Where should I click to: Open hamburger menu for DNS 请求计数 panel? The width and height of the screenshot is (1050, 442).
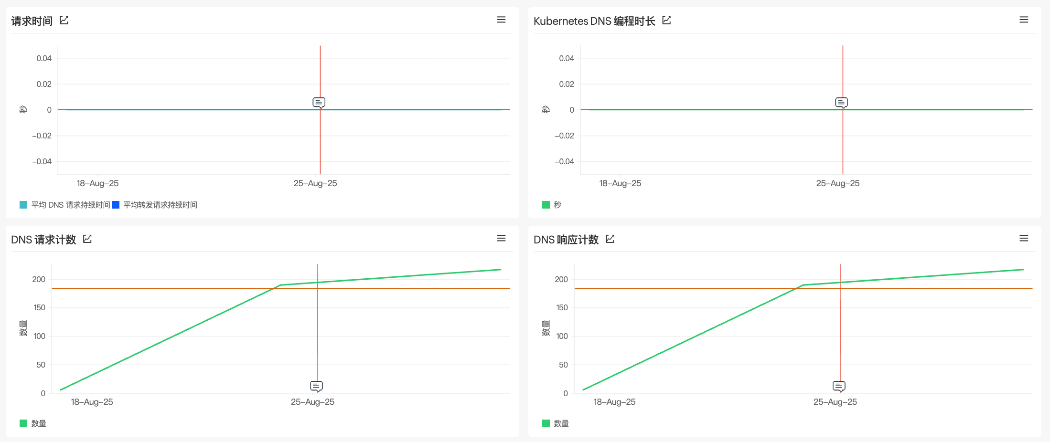[501, 238]
